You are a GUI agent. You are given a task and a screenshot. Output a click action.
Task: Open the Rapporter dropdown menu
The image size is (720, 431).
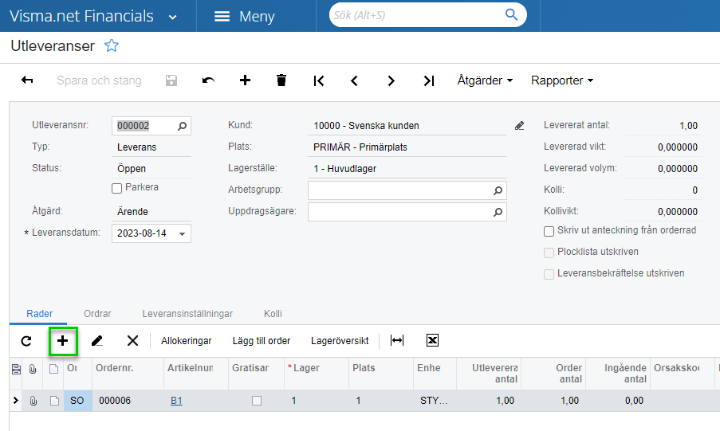point(562,80)
